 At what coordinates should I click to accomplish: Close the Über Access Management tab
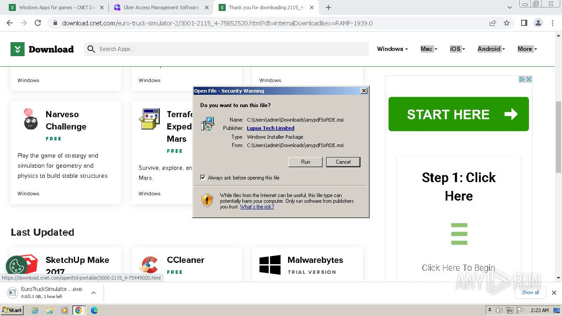pyautogui.click(x=206, y=7)
